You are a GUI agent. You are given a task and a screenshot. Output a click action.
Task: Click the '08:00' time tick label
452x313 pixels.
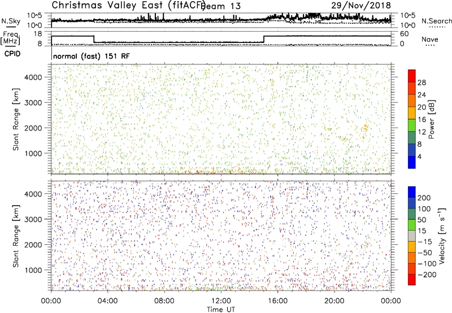click(164, 301)
